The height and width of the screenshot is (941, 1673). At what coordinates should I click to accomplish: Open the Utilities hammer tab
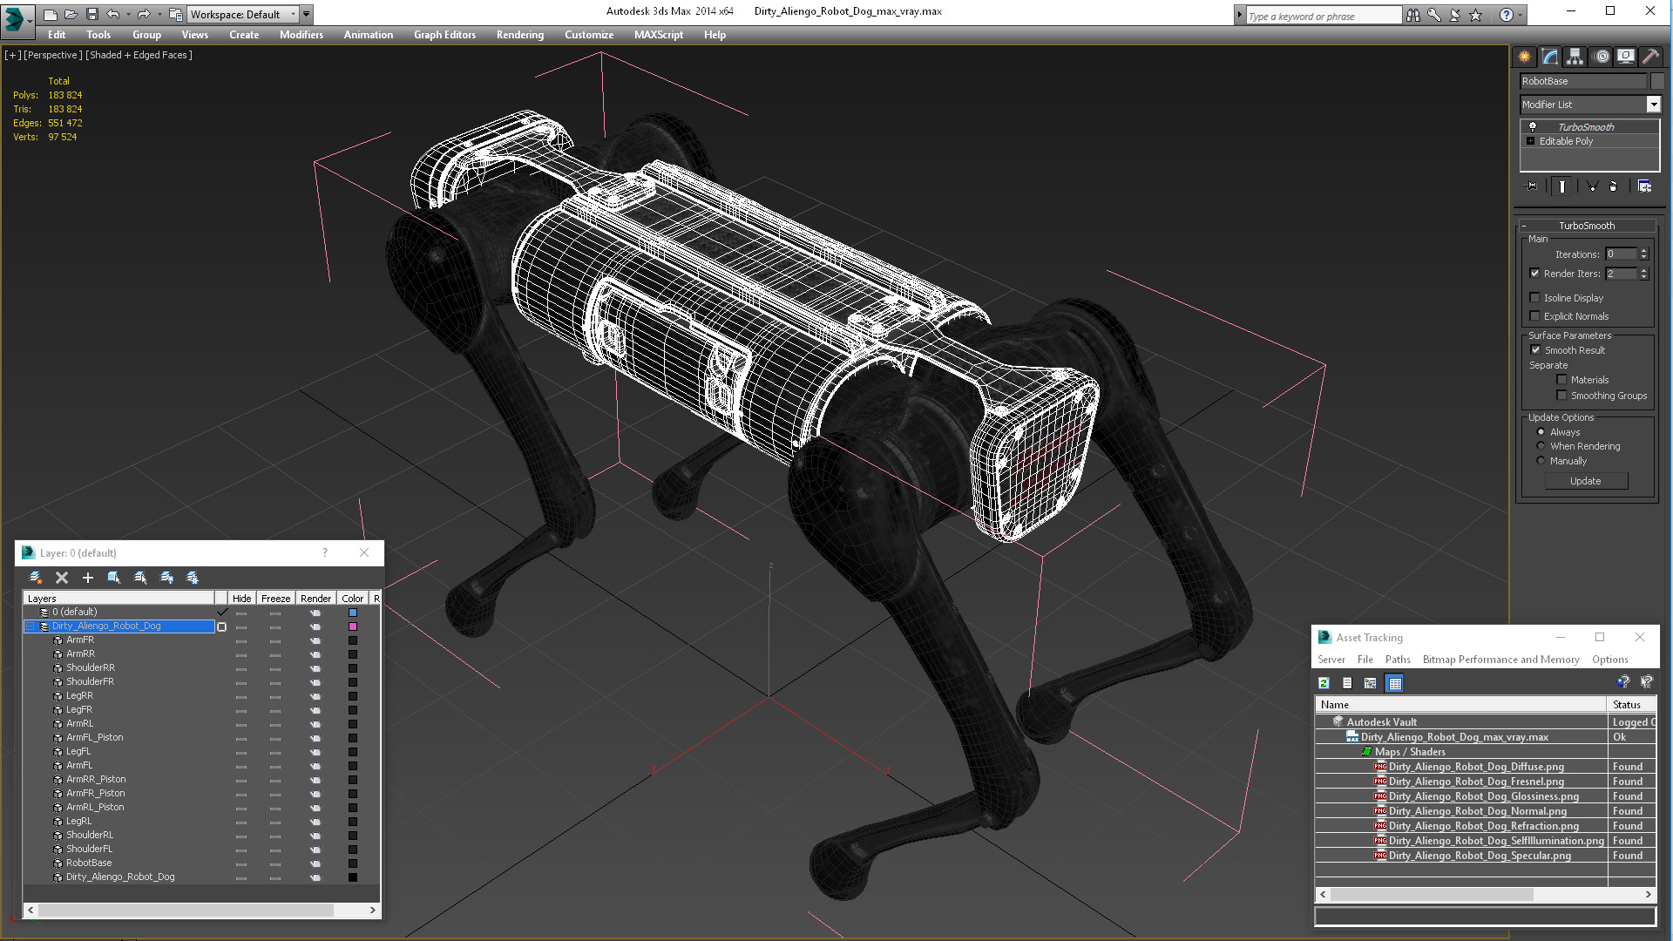[1650, 57]
